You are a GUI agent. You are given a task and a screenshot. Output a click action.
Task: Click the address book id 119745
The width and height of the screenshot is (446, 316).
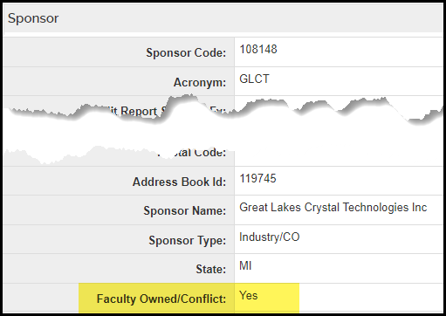[x=257, y=178]
